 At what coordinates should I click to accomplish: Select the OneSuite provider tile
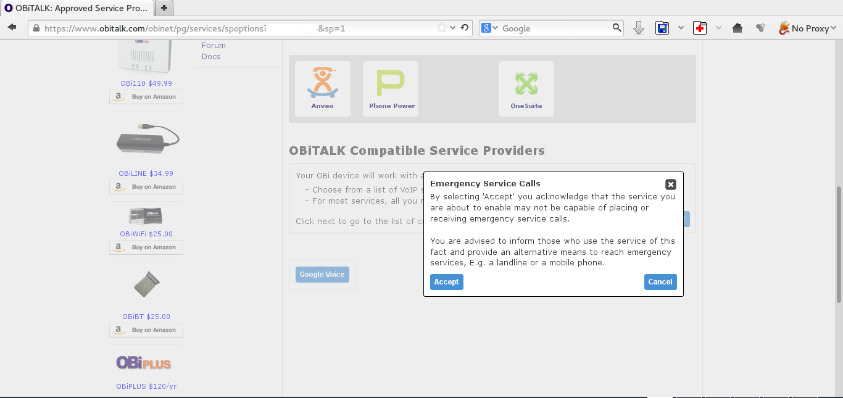point(526,89)
